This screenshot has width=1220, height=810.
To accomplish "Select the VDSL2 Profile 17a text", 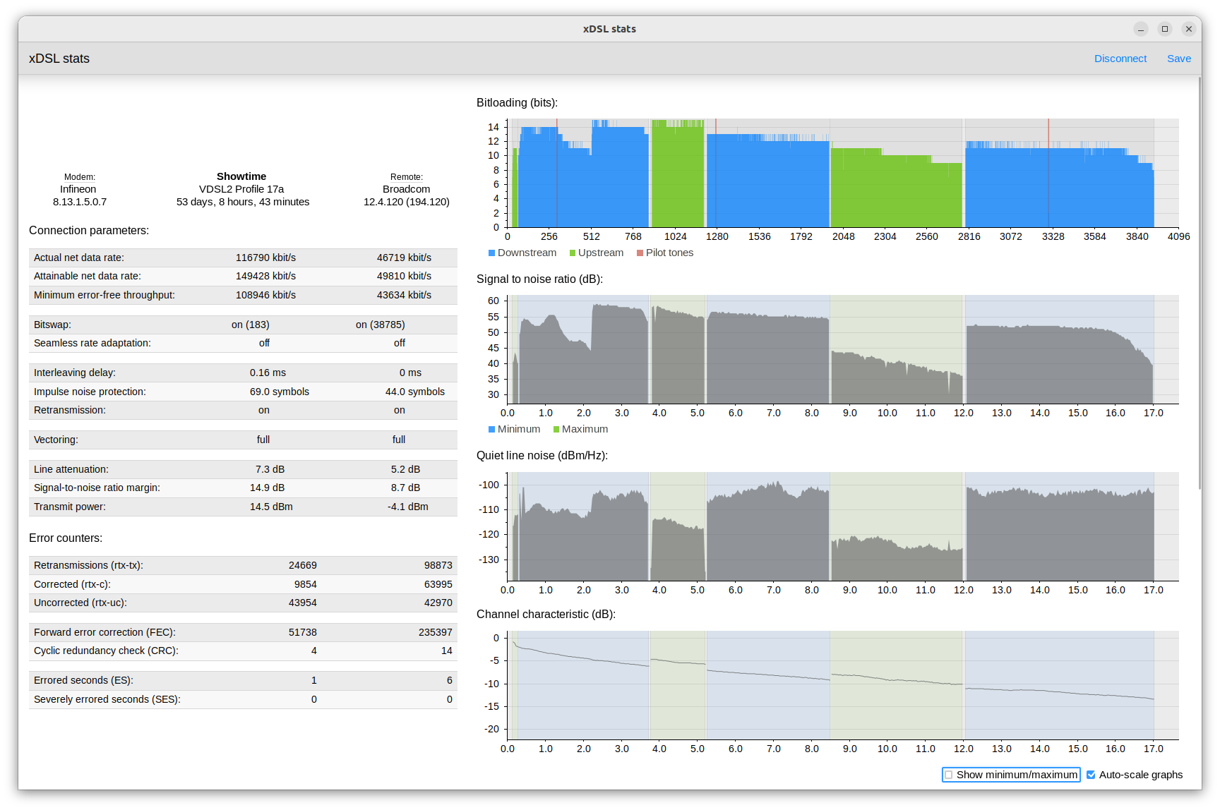I will [241, 189].
